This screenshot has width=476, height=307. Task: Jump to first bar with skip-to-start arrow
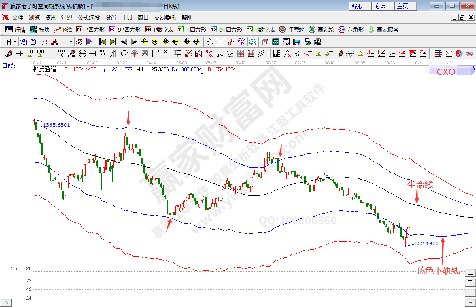102,42
